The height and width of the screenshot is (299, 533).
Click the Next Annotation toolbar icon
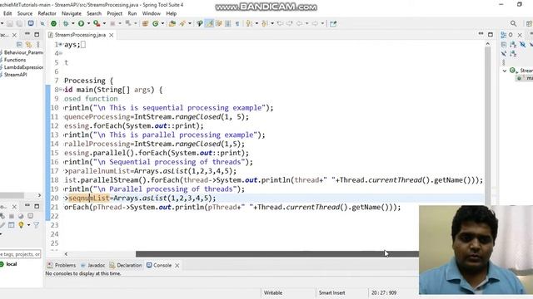click(249, 23)
